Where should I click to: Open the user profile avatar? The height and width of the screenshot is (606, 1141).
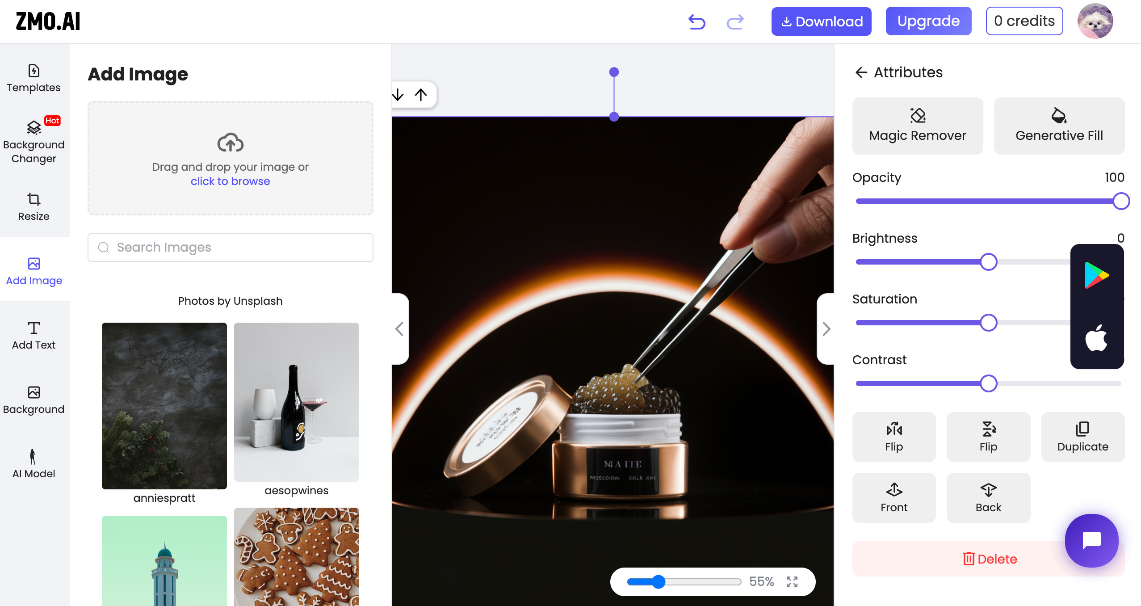point(1095,21)
